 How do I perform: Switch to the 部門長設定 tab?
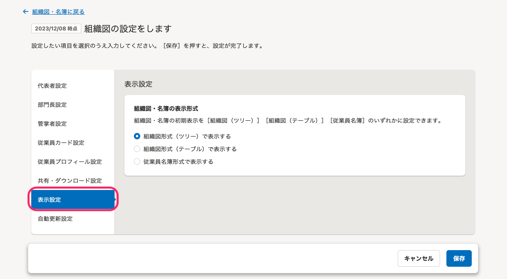pos(52,105)
